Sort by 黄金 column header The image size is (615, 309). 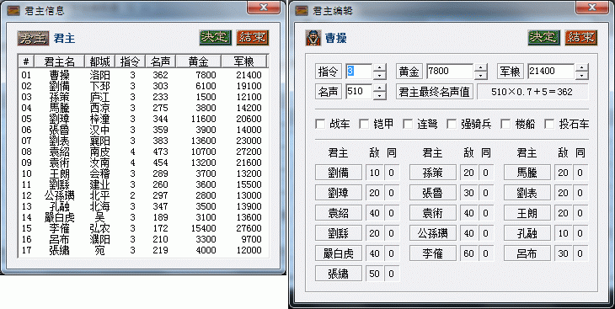pos(198,61)
